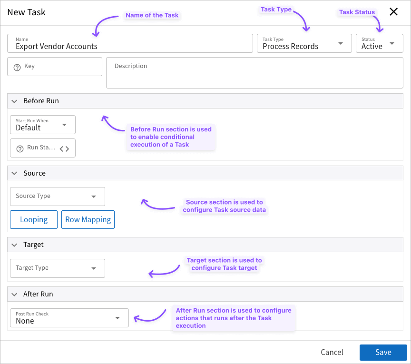Click the help icon in Key field
The height and width of the screenshot is (364, 411).
pos(17,67)
